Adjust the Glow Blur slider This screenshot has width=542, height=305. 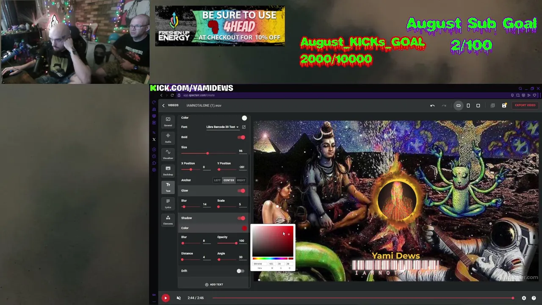191,207
